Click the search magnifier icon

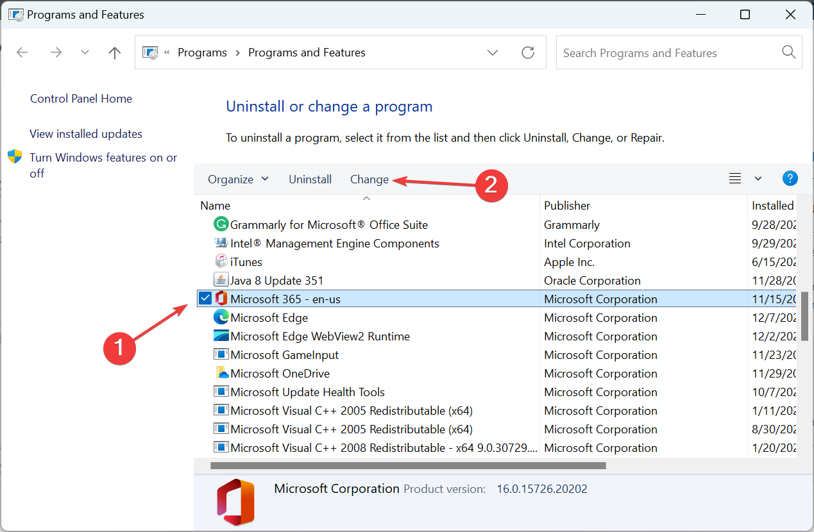pos(789,53)
